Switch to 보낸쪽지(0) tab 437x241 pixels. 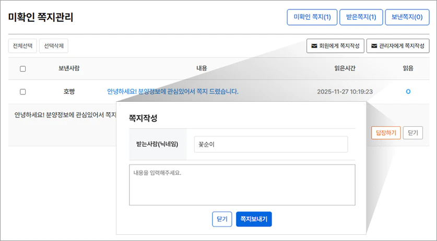click(407, 17)
